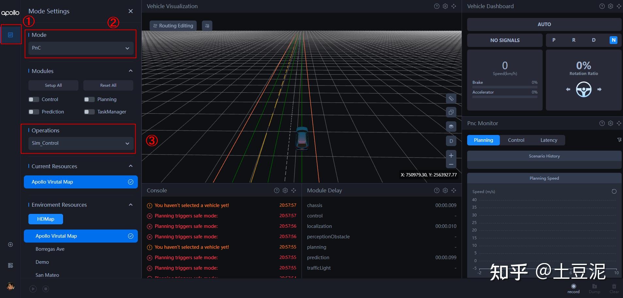This screenshot has width=623, height=298.
Task: Open Vehicle Visualization help icon
Action: pyautogui.click(x=437, y=6)
